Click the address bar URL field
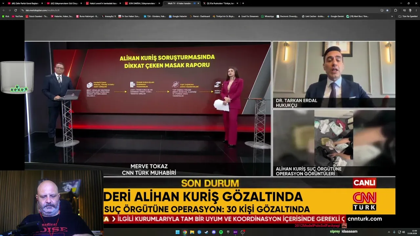Viewport: 420px width, 236px height. (x=197, y=10)
